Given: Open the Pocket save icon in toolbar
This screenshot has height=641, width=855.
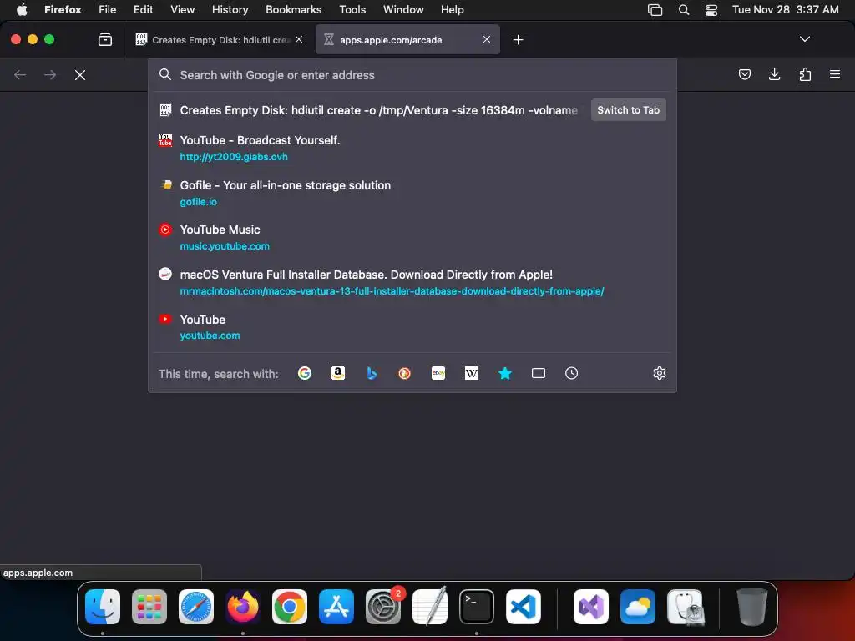Looking at the screenshot, I should click(744, 74).
